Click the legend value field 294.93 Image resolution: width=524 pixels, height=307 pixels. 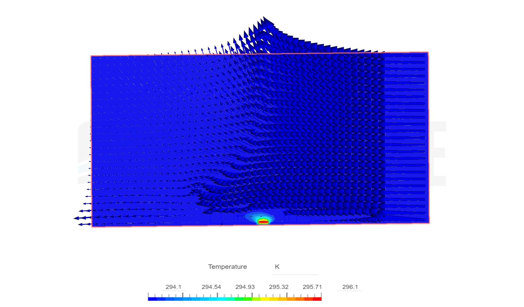coord(245,287)
